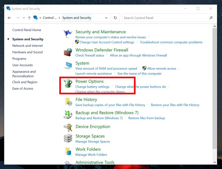Click the Work Folders icon
The height and width of the screenshot is (169, 222).
68,151
